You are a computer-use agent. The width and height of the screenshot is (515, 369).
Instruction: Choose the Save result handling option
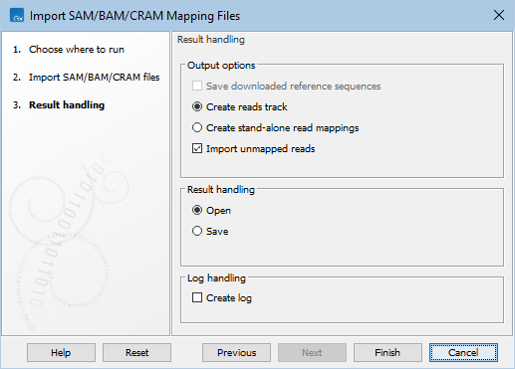point(197,231)
